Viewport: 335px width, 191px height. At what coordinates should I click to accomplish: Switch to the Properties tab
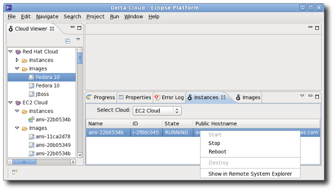coord(135,97)
